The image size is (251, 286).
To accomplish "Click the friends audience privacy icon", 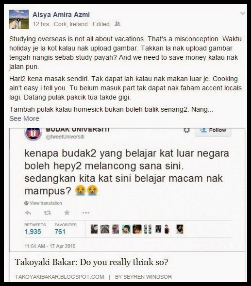I will pos(117,24).
